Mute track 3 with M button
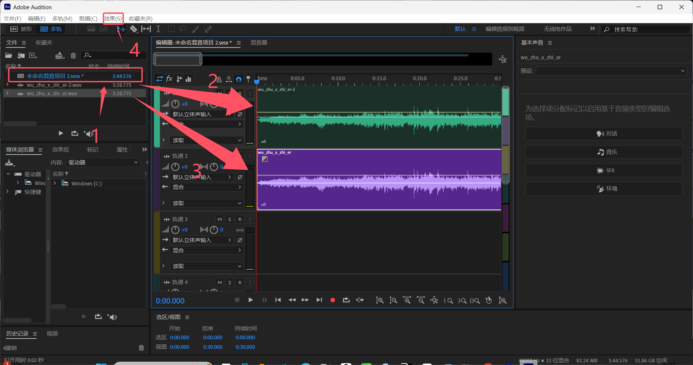 [220, 219]
